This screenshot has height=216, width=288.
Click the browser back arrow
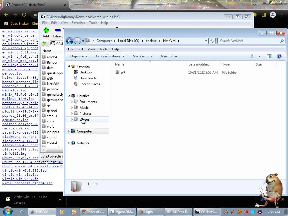click(x=6, y=15)
